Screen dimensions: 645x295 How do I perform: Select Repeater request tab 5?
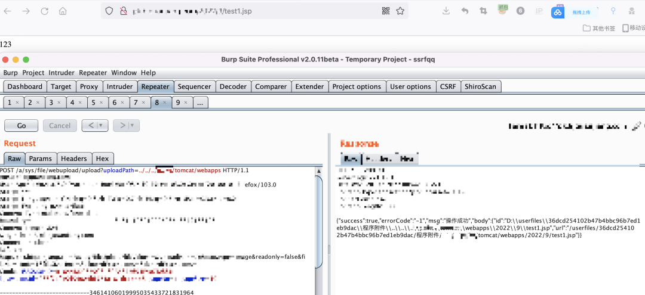pos(98,103)
